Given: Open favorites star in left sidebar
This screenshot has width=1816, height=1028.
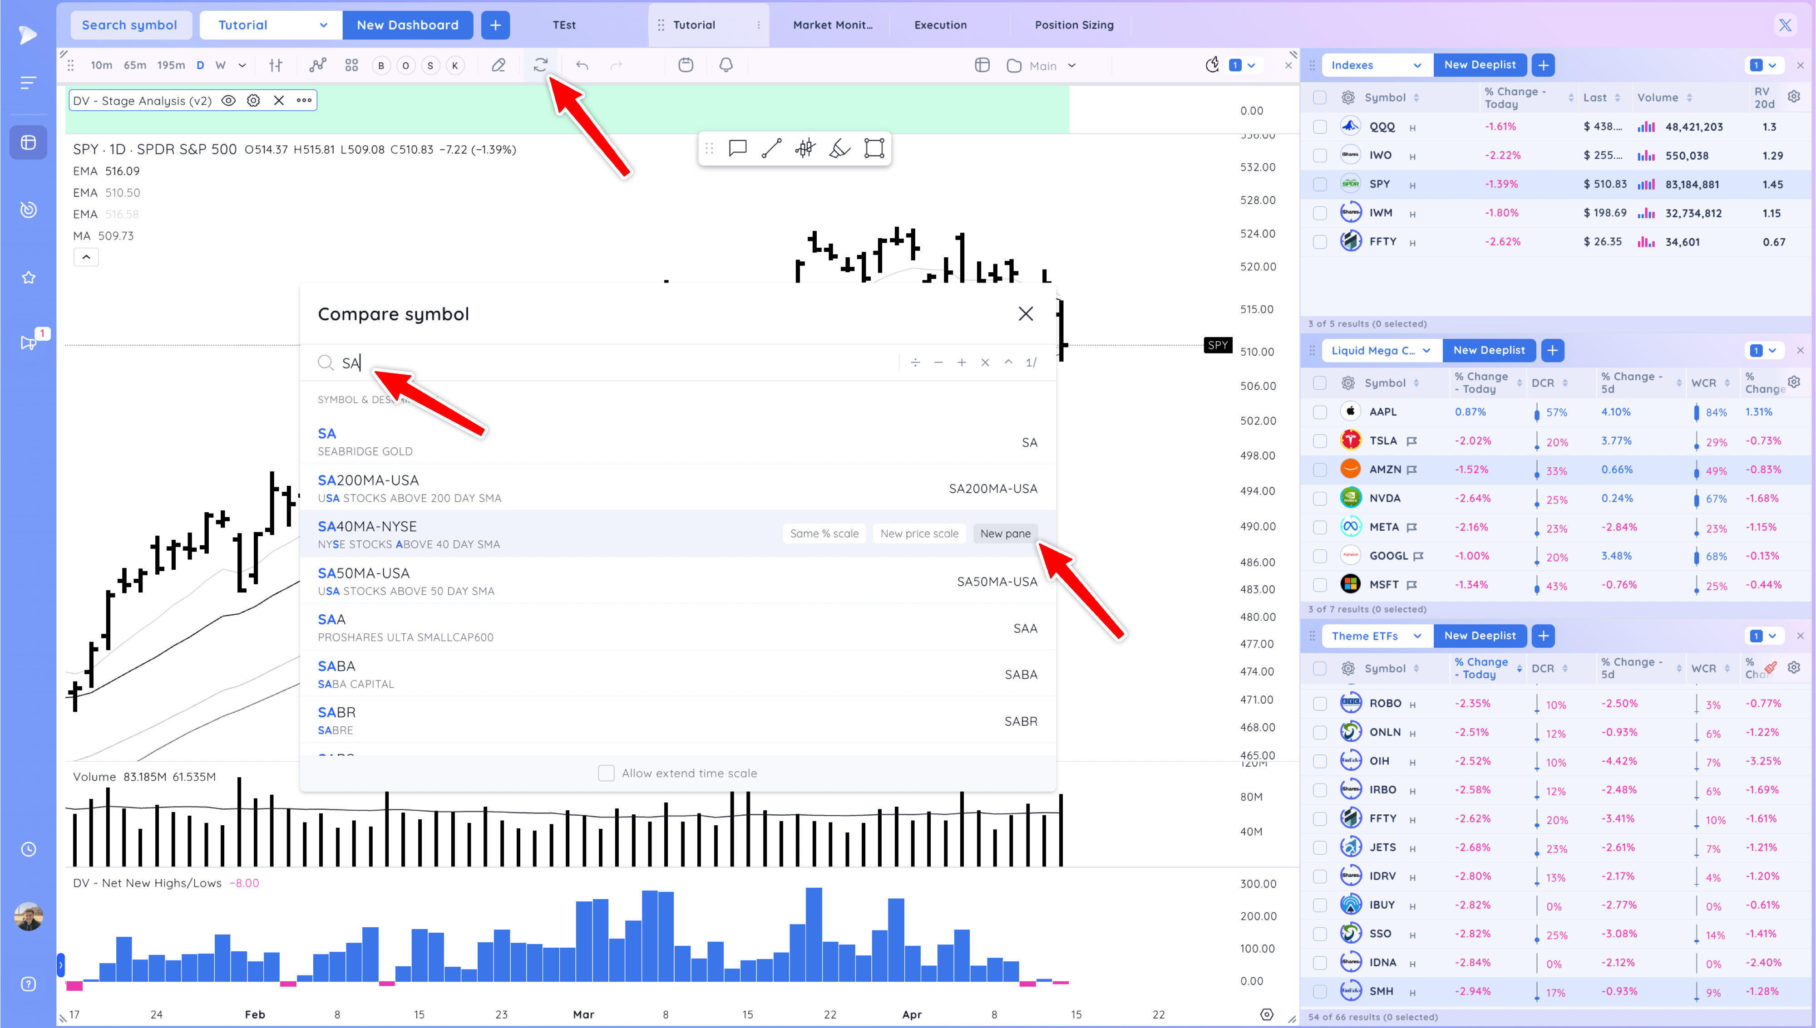Looking at the screenshot, I should [x=28, y=278].
